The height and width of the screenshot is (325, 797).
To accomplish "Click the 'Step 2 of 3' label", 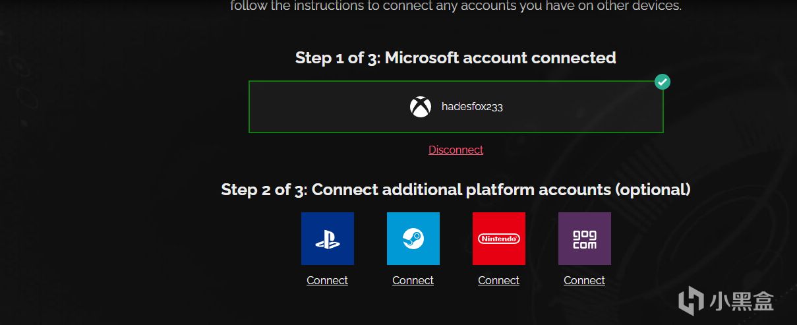I will 264,190.
